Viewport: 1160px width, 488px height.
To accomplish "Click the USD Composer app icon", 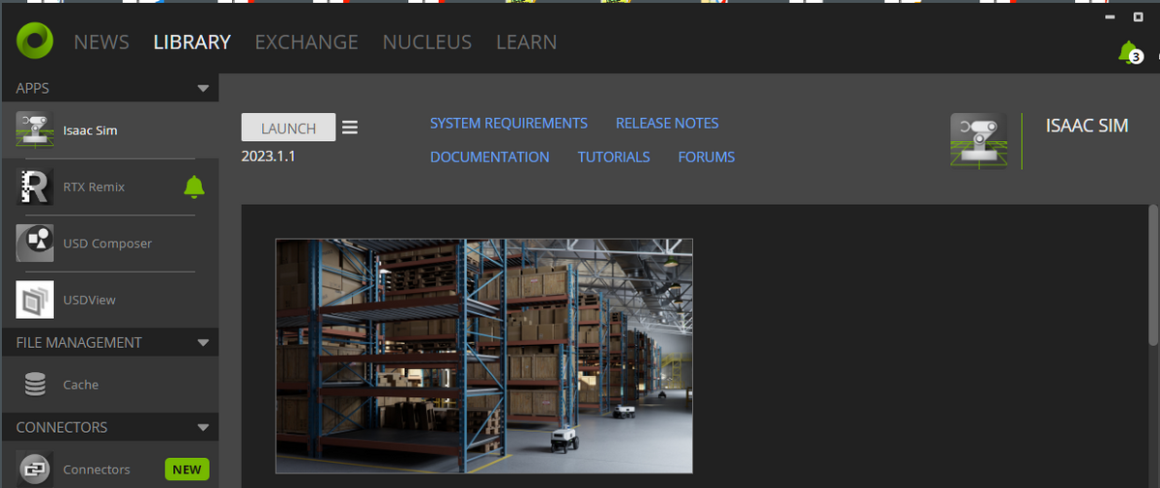I will (35, 243).
